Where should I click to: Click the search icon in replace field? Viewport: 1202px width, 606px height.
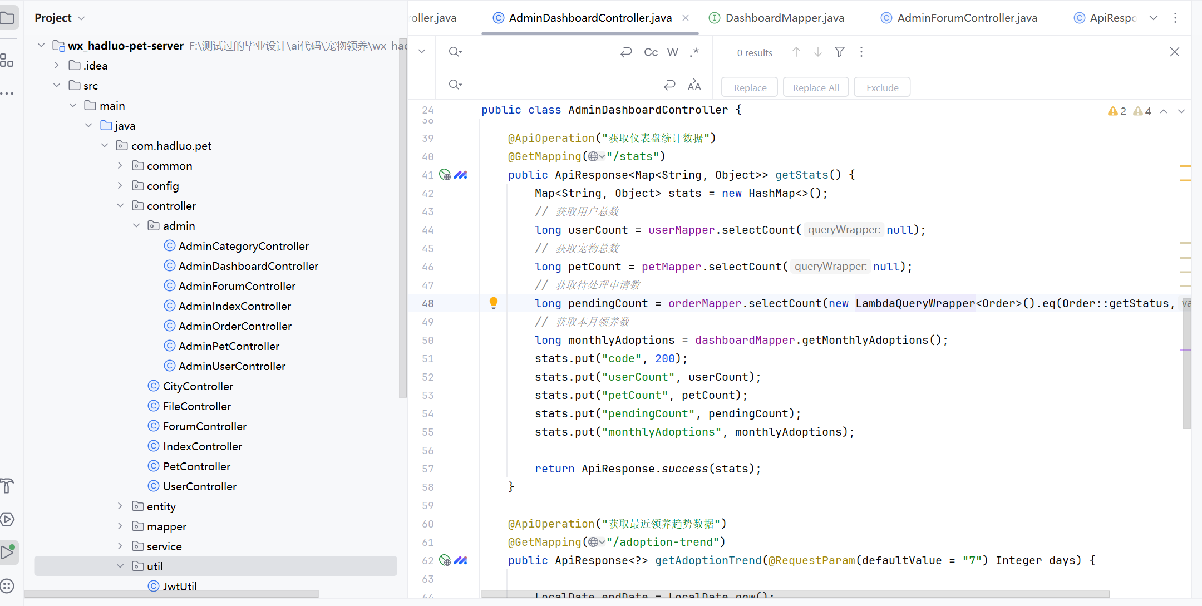tap(455, 85)
